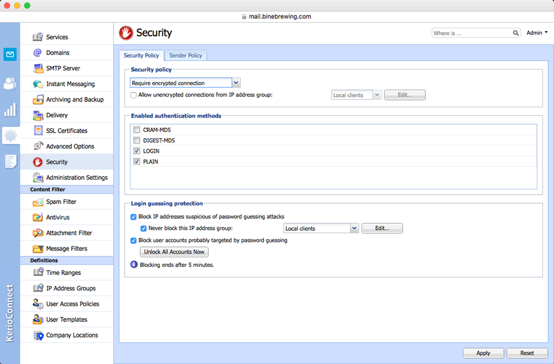
Task: Expand the Require encrypted connection dropdown
Action: click(236, 83)
